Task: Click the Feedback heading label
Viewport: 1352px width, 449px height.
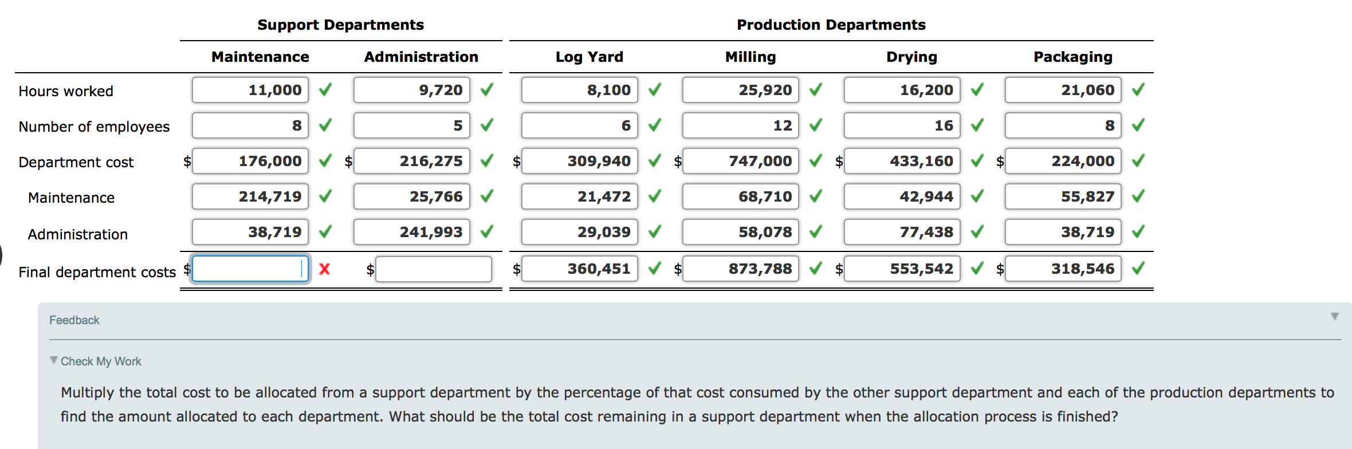Action: pyautogui.click(x=74, y=320)
